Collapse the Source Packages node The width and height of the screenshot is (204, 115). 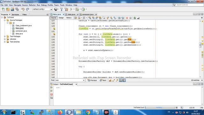pyautogui.click(x=5, y=20)
